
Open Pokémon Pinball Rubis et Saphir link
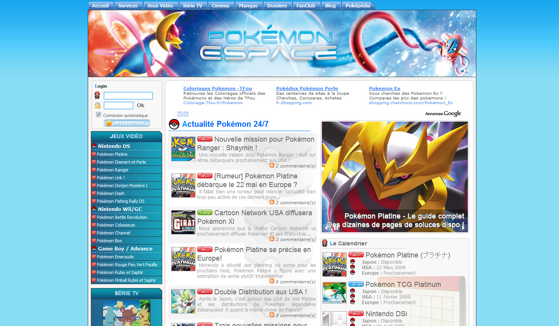[x=127, y=280]
